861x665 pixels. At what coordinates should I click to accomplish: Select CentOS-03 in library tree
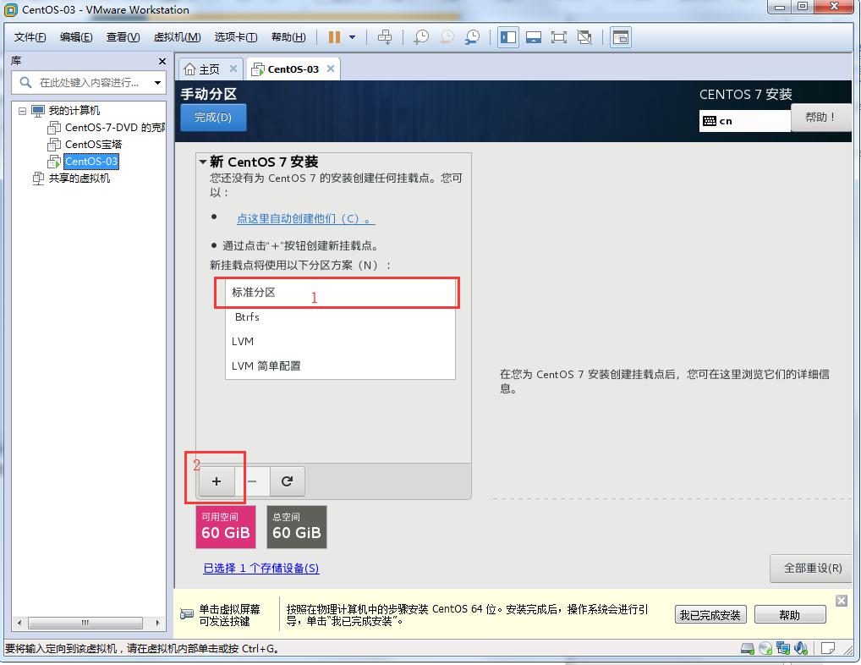point(91,162)
